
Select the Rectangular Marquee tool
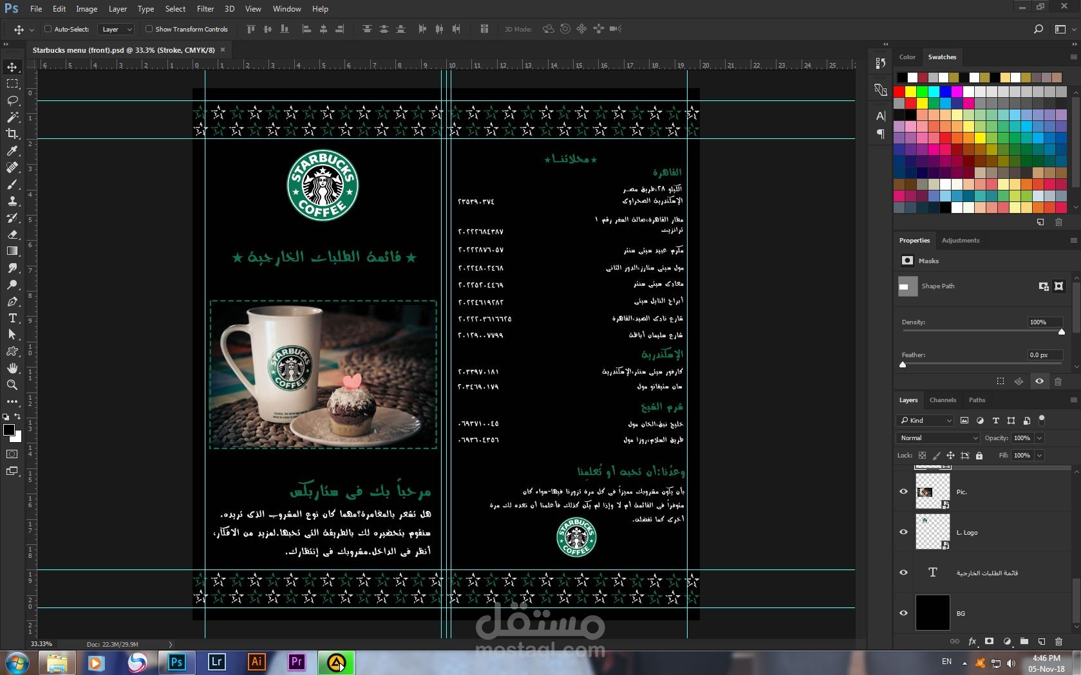click(12, 84)
